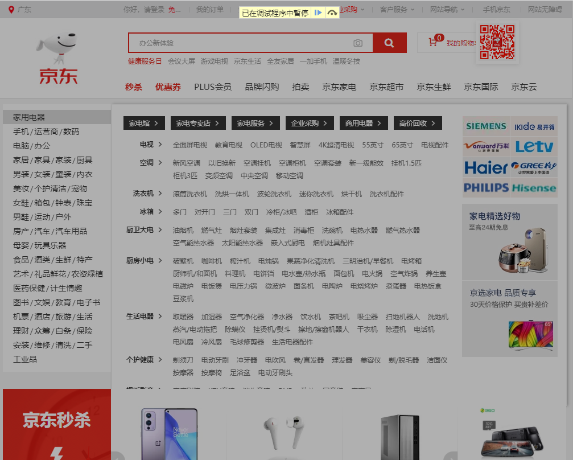The image size is (573, 460).
Task: Click the location pin icon for 广东
Action: 11,10
